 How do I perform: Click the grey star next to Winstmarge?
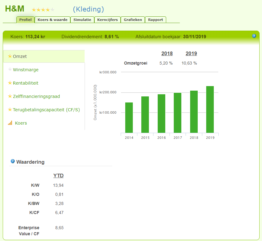tap(10, 69)
